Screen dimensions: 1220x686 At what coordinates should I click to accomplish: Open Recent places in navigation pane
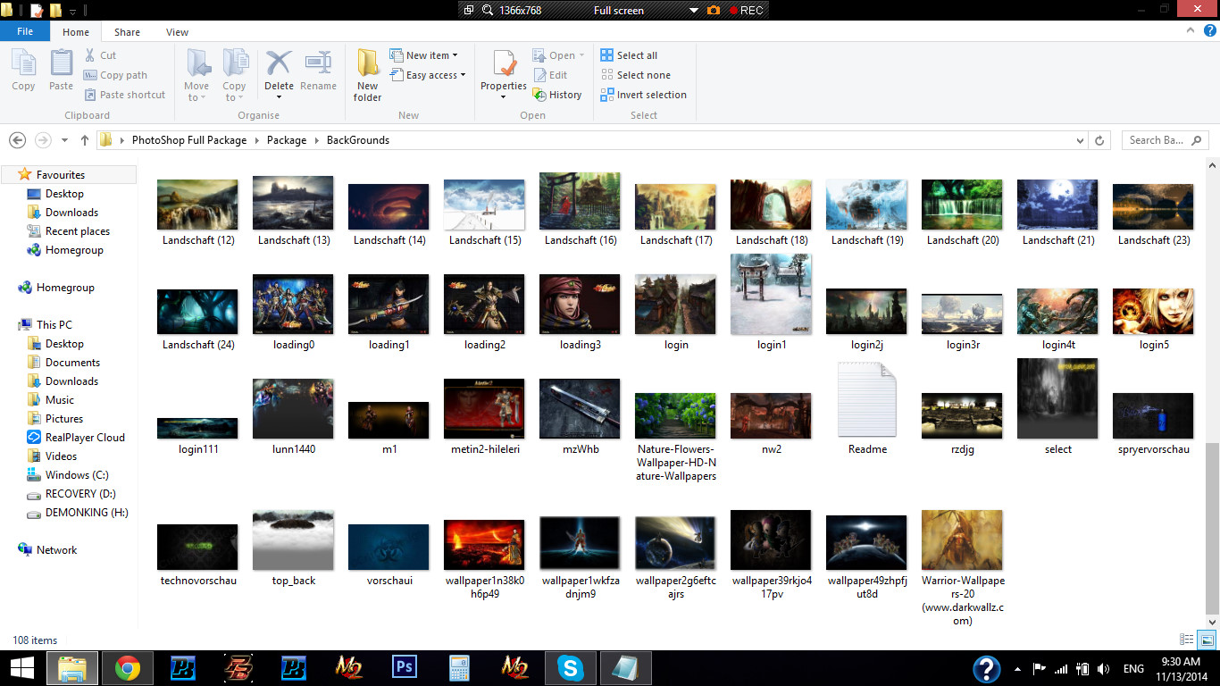coord(78,231)
